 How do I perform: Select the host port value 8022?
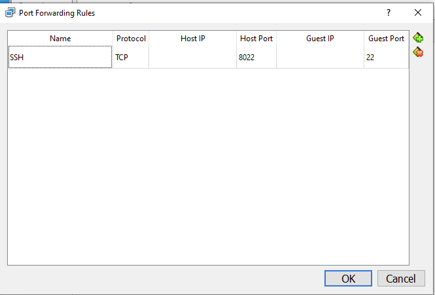click(256, 57)
